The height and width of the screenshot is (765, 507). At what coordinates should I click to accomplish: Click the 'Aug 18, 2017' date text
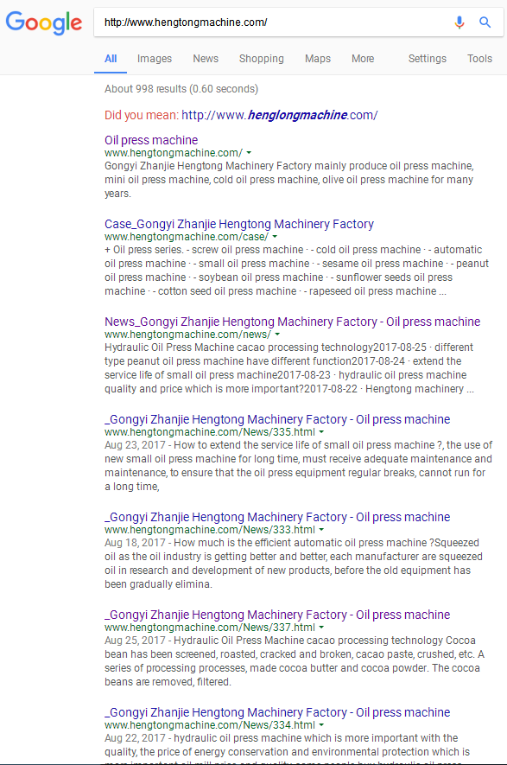coord(135,543)
